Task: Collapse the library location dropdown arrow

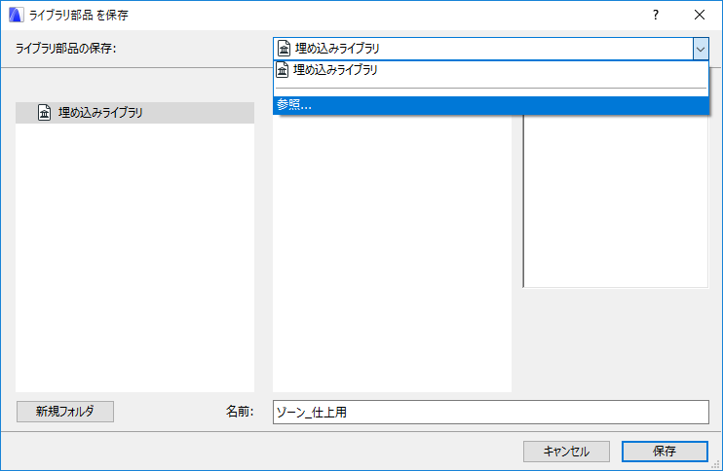Action: click(x=701, y=49)
